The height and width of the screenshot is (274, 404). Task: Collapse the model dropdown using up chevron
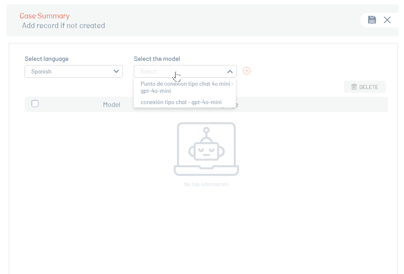click(x=229, y=71)
